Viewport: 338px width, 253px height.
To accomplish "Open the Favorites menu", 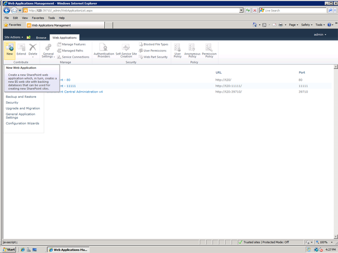I will [x=38, y=18].
